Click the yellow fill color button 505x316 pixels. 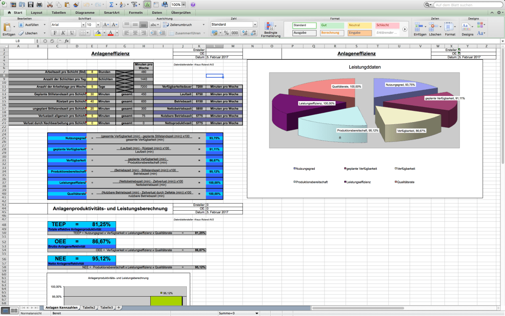click(x=98, y=33)
